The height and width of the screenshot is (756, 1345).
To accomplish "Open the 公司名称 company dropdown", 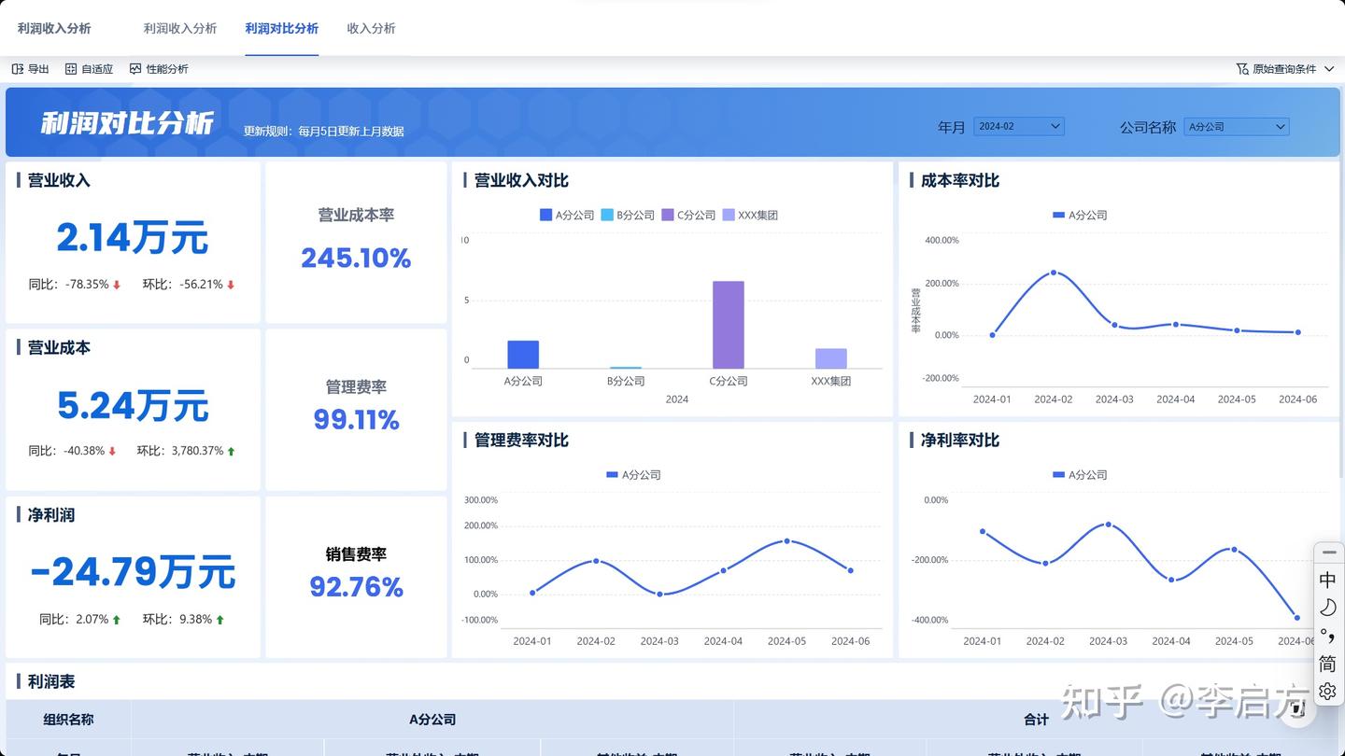I will (1237, 126).
